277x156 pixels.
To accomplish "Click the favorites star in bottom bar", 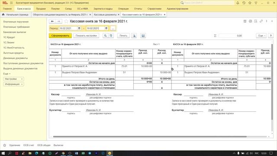I will tap(5, 145).
